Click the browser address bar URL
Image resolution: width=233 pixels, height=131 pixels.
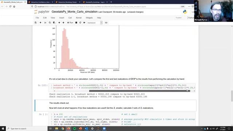(x=92, y=7)
